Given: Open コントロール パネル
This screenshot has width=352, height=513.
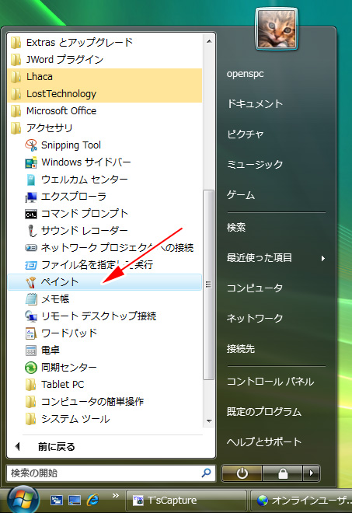Looking at the screenshot, I should (x=270, y=382).
